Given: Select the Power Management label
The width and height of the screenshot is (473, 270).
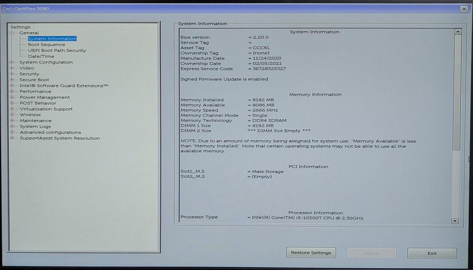Looking at the screenshot, I should pyautogui.click(x=45, y=97).
